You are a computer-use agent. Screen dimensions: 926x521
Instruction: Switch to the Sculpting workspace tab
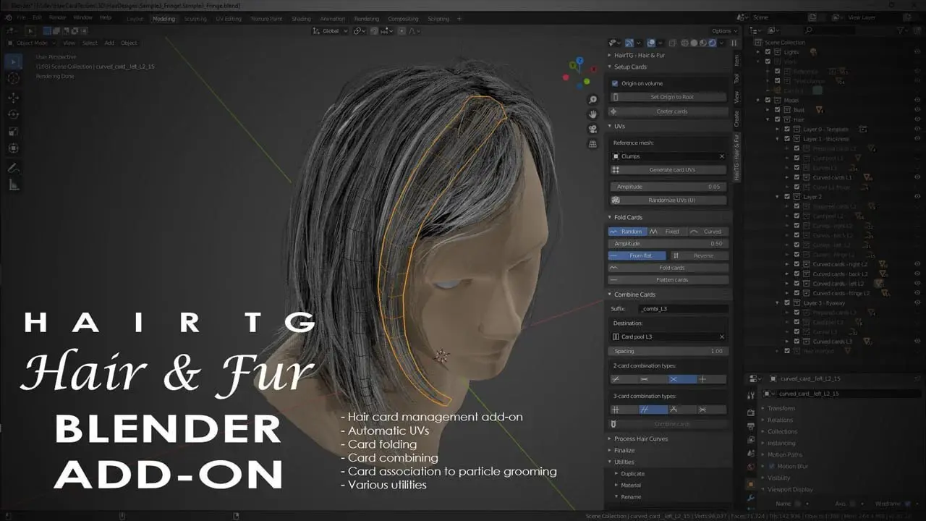tap(195, 19)
